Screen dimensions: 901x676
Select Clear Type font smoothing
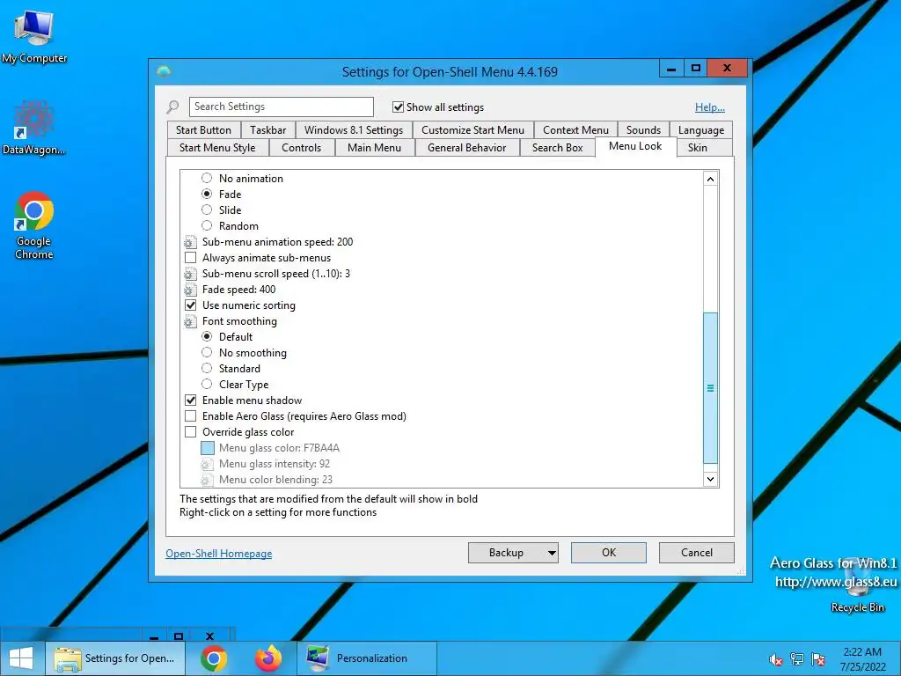click(x=207, y=384)
